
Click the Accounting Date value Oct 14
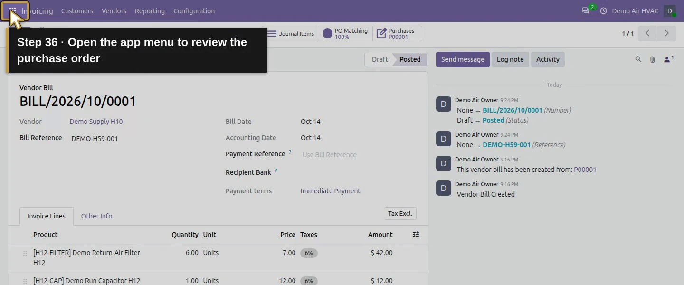[311, 138]
